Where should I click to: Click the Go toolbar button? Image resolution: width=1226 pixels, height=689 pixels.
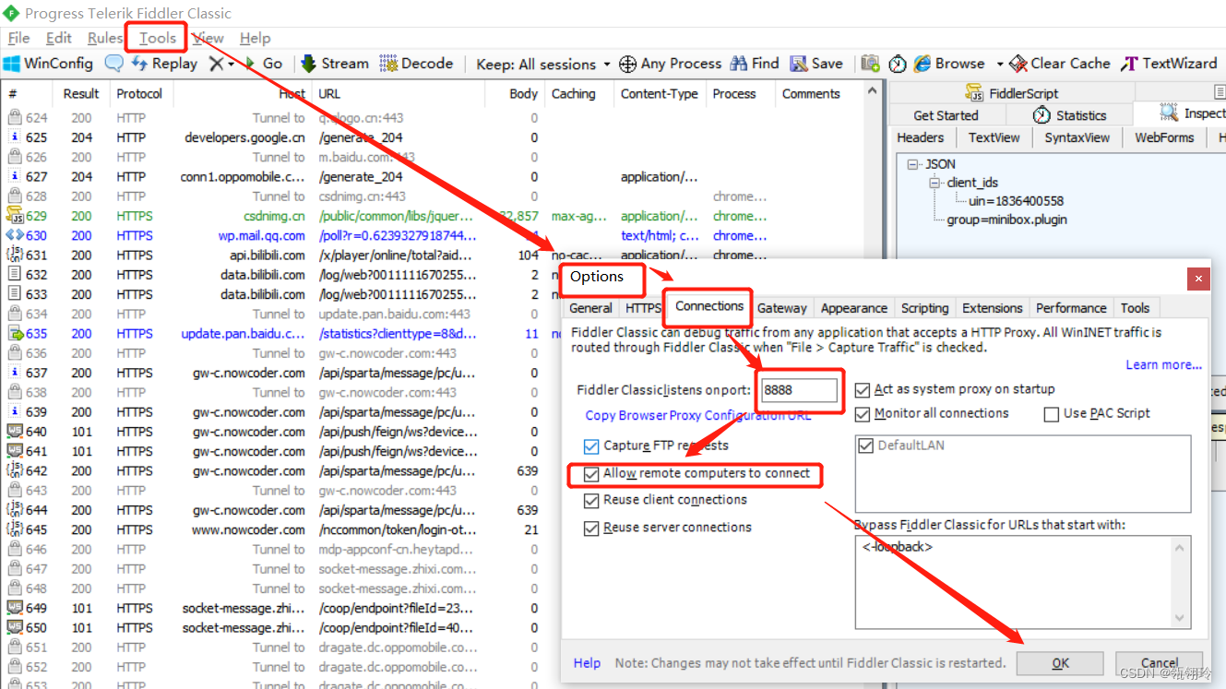click(x=264, y=64)
